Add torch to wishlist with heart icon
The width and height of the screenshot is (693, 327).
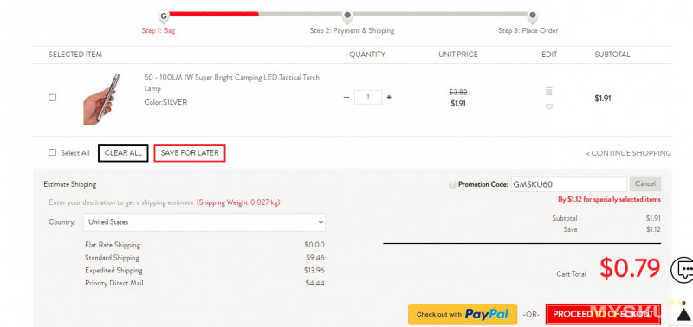[549, 106]
